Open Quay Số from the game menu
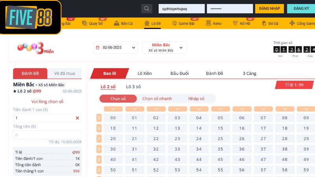Image resolution: width=315 pixels, height=177 pixels. point(93,23)
